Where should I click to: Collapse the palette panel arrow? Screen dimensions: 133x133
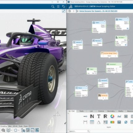(68, 114)
